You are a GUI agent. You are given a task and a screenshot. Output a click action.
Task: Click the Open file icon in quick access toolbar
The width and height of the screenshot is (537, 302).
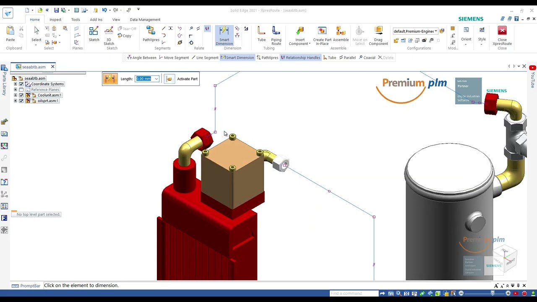(x=40, y=10)
